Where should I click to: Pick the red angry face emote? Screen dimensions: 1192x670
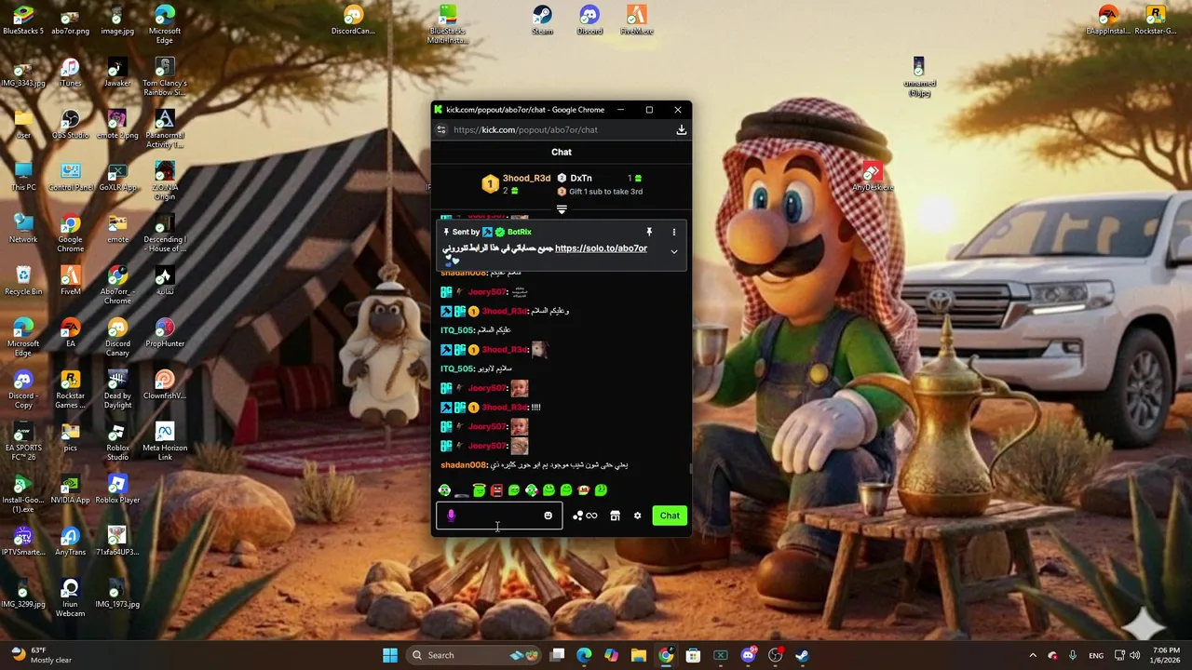496,490
